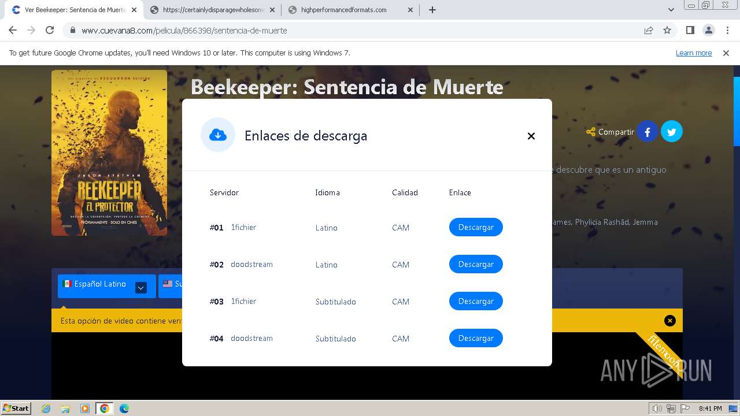Image resolution: width=740 pixels, height=416 pixels.
Task: Click the Servidor column header
Action: [x=224, y=192]
